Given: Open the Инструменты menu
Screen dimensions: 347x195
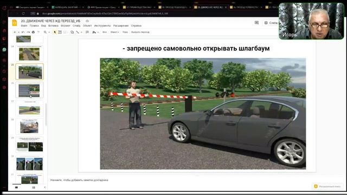Looking at the screenshot, I should (x=102, y=25).
